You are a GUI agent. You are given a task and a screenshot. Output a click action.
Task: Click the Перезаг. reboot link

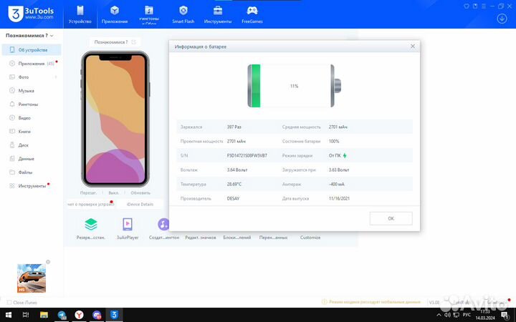(x=88, y=193)
